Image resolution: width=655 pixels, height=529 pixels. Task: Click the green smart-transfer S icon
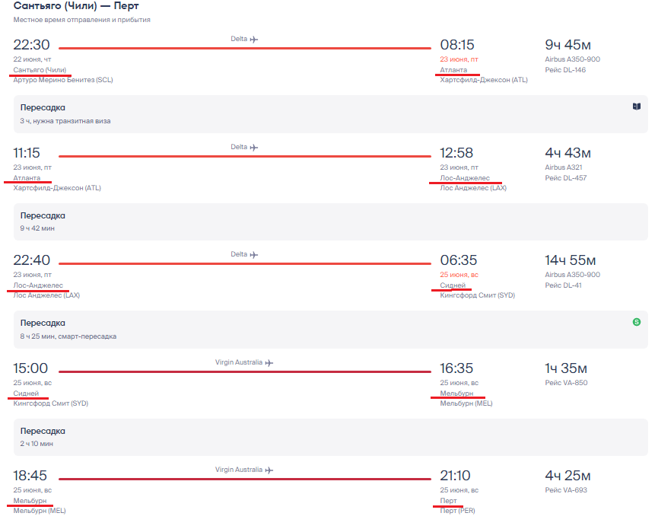636,322
